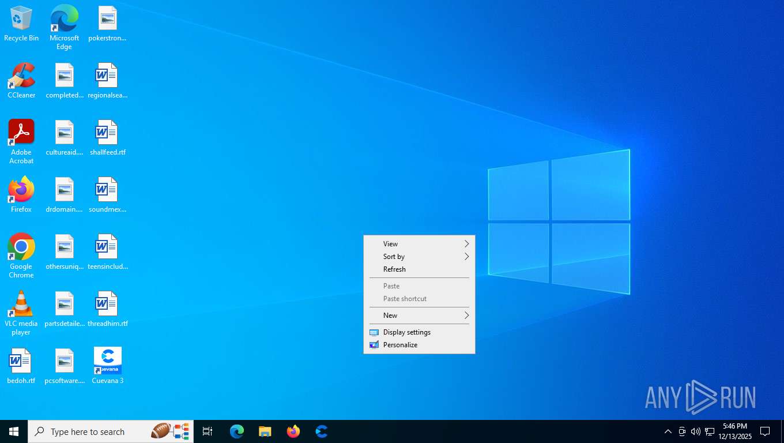Open Personalize from the context menu

419,345
